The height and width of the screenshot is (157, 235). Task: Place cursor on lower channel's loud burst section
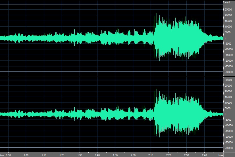pos(178,113)
